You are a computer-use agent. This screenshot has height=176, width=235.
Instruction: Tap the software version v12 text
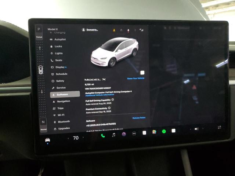pyautogui.click(x=101, y=125)
